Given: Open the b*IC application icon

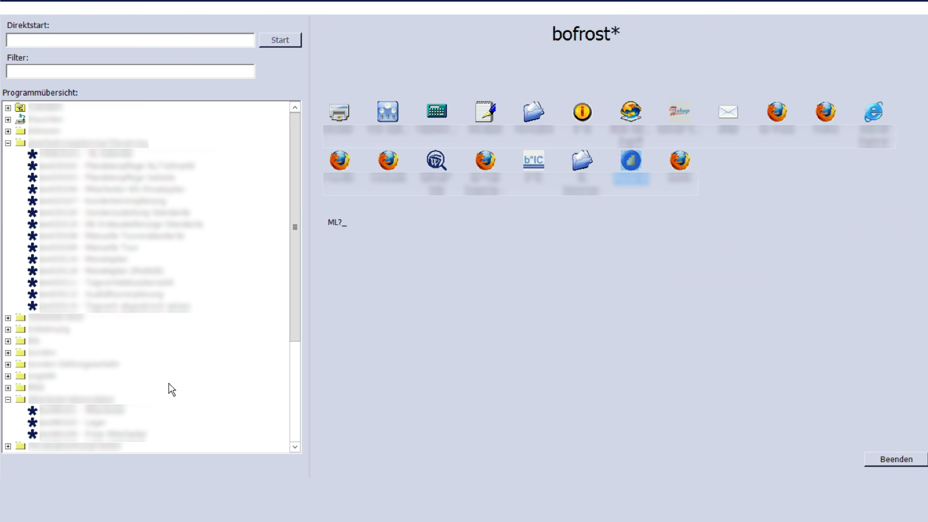Looking at the screenshot, I should click(x=534, y=160).
